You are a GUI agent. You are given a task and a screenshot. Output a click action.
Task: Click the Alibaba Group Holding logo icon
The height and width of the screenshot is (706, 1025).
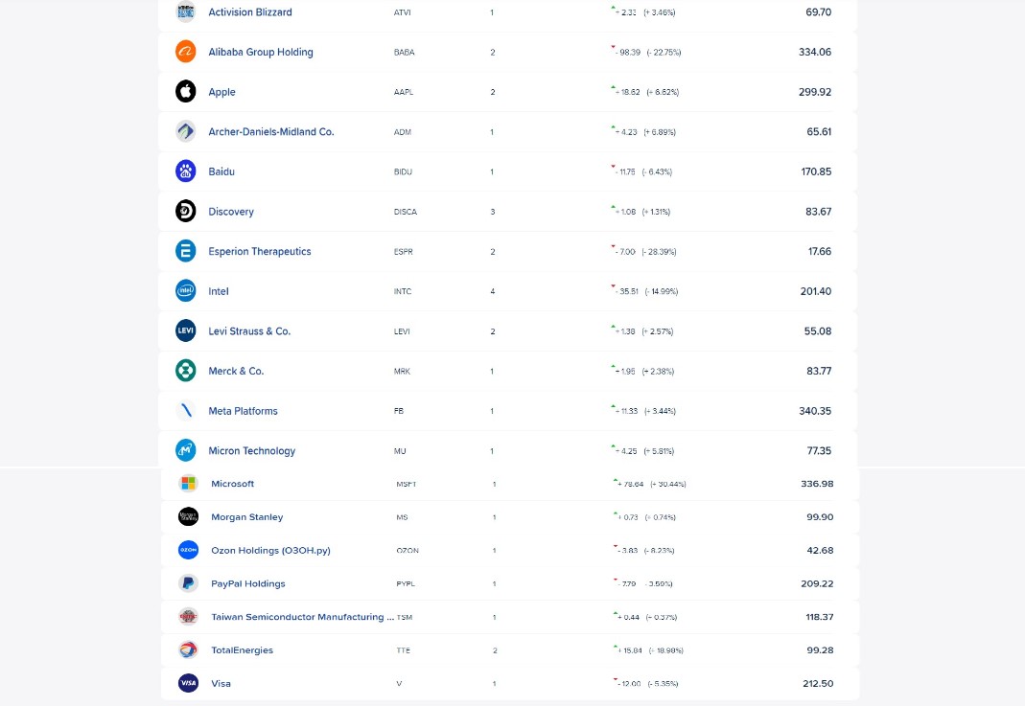tap(186, 52)
